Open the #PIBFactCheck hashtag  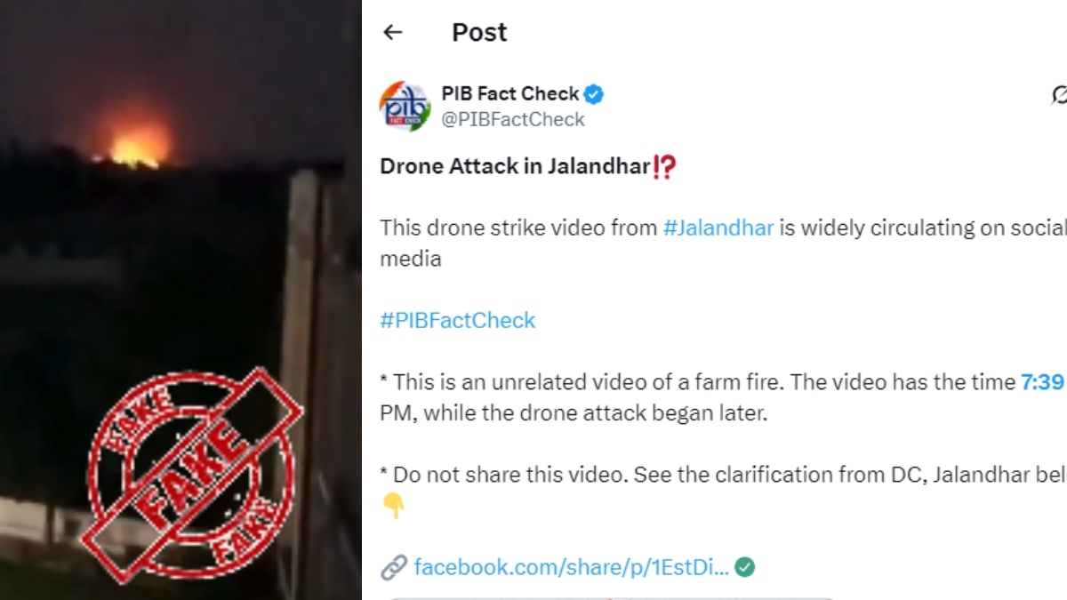pos(458,320)
